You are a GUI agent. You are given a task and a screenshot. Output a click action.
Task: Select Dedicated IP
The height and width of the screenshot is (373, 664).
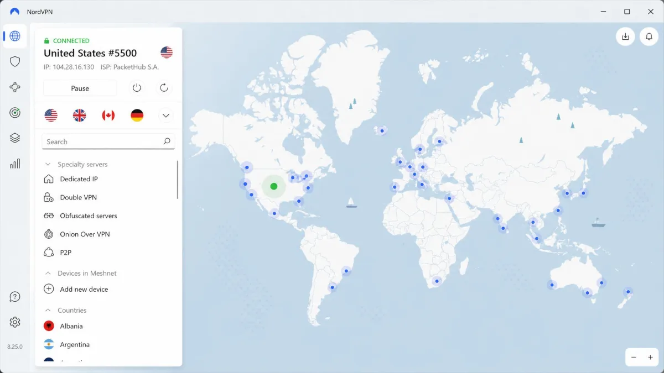tap(79, 179)
